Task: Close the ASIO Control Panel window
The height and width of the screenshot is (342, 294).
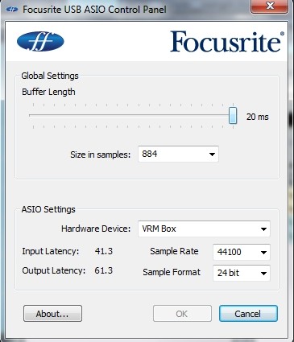Action: point(270,6)
